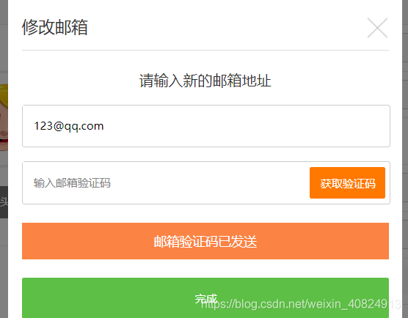
Task: Click the orange 获取验证码 button
Action: pyautogui.click(x=347, y=183)
